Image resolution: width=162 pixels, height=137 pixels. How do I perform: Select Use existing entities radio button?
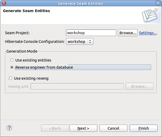[12, 60]
